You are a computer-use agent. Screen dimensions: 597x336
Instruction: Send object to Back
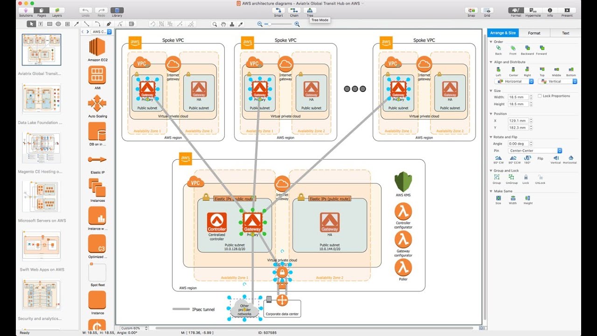coord(499,50)
